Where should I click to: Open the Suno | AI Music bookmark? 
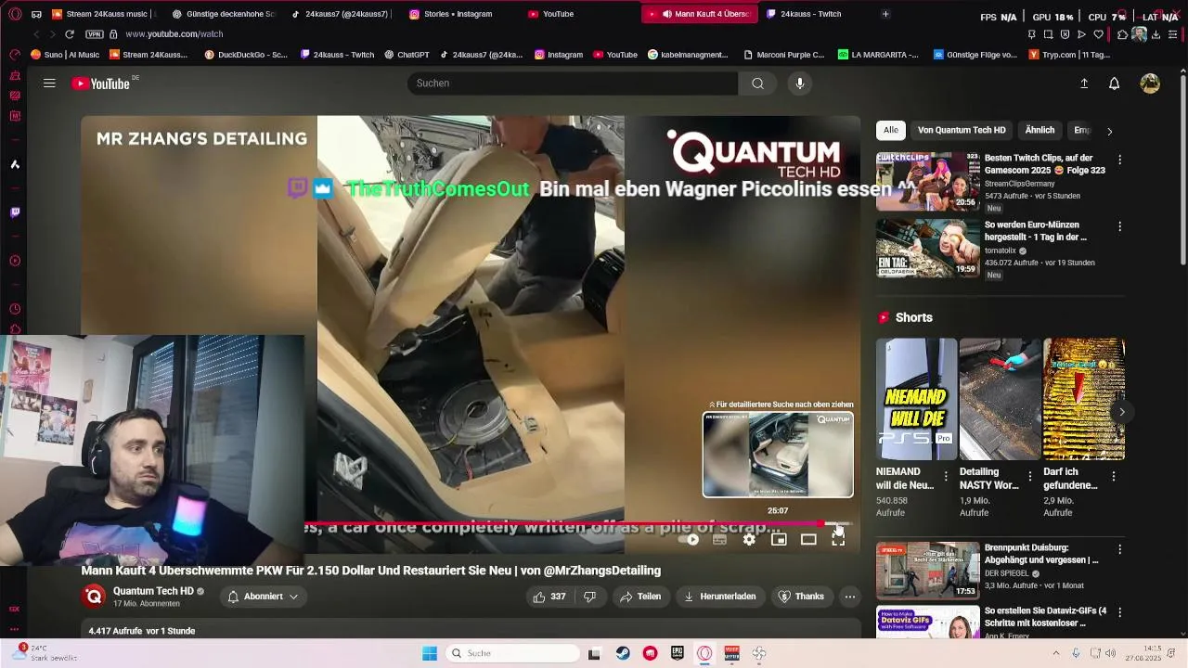point(65,55)
